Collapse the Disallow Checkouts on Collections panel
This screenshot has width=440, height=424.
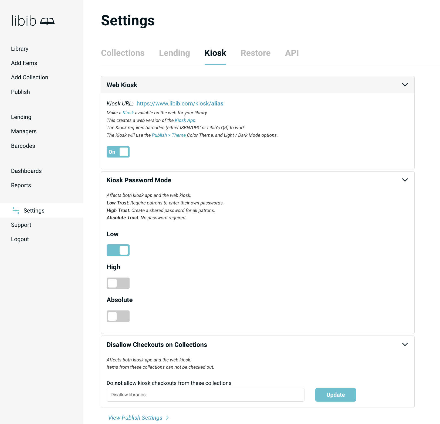405,344
